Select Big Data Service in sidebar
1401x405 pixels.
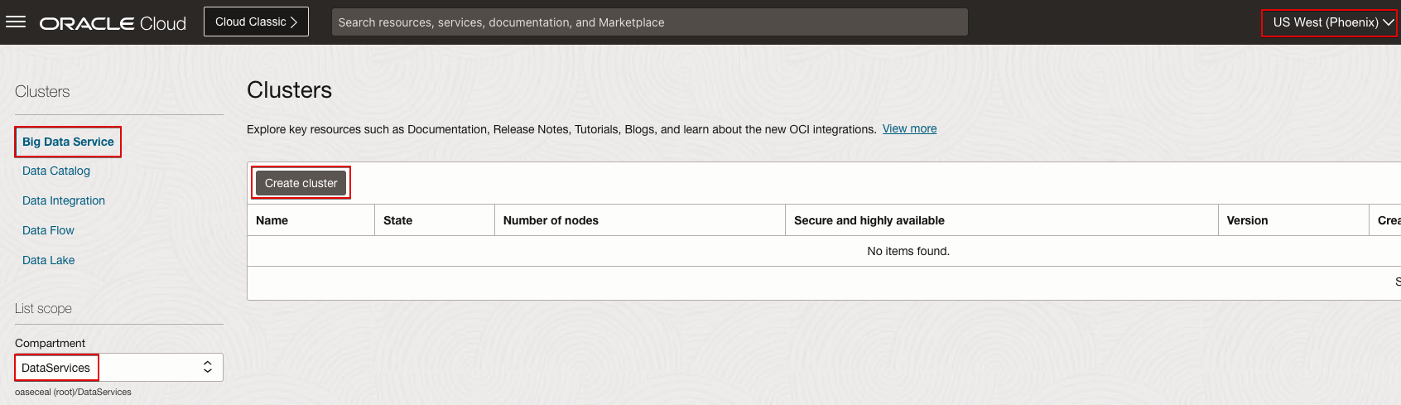click(x=68, y=142)
